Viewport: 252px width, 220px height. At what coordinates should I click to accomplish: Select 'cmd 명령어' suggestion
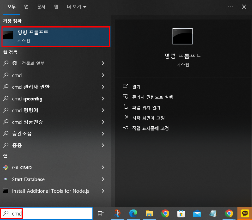point(55,110)
